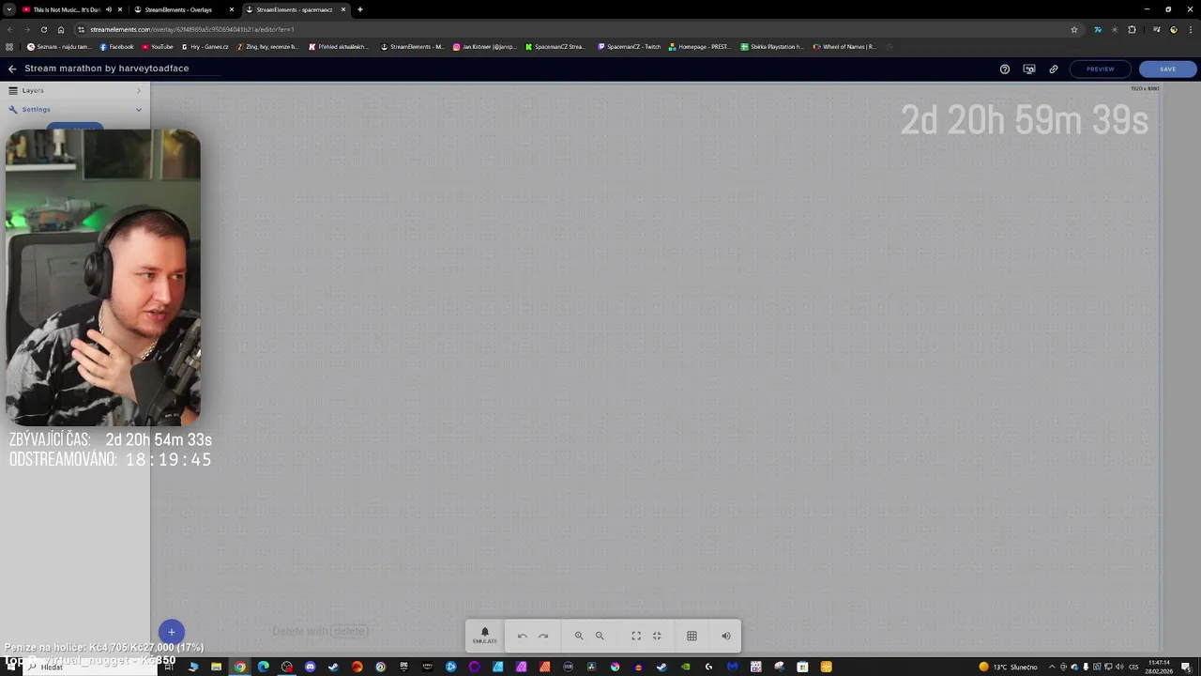Fit canvas to full screen
This screenshot has width=1201, height=676.
coord(636,636)
